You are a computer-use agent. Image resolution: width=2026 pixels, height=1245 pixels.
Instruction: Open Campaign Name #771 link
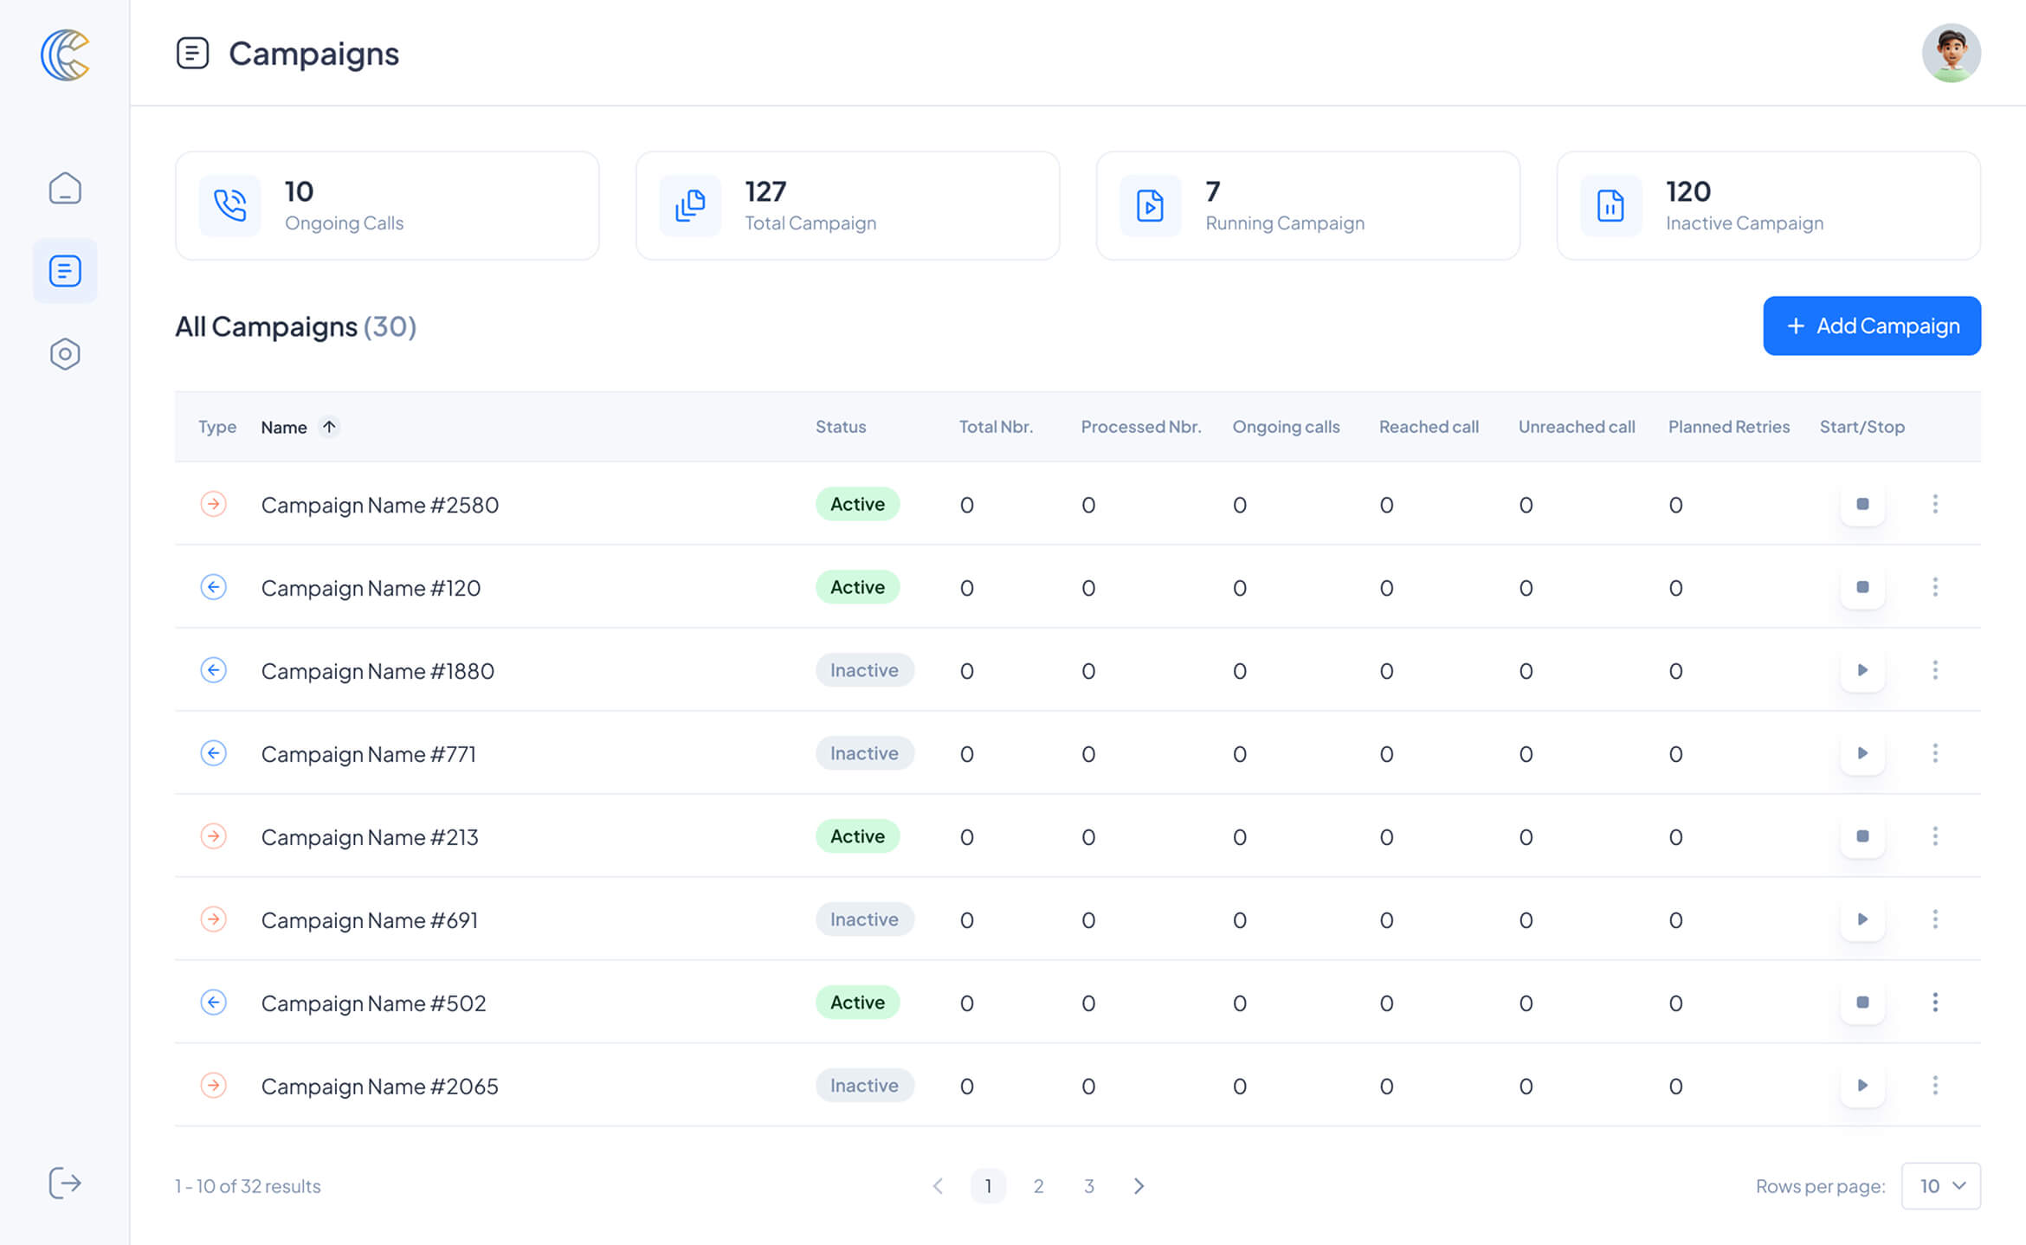(x=369, y=754)
